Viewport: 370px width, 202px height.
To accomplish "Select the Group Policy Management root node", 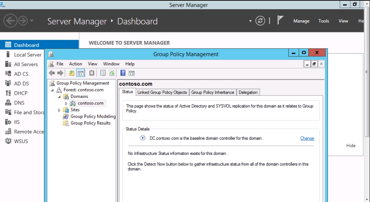I will pyautogui.click(x=83, y=83).
